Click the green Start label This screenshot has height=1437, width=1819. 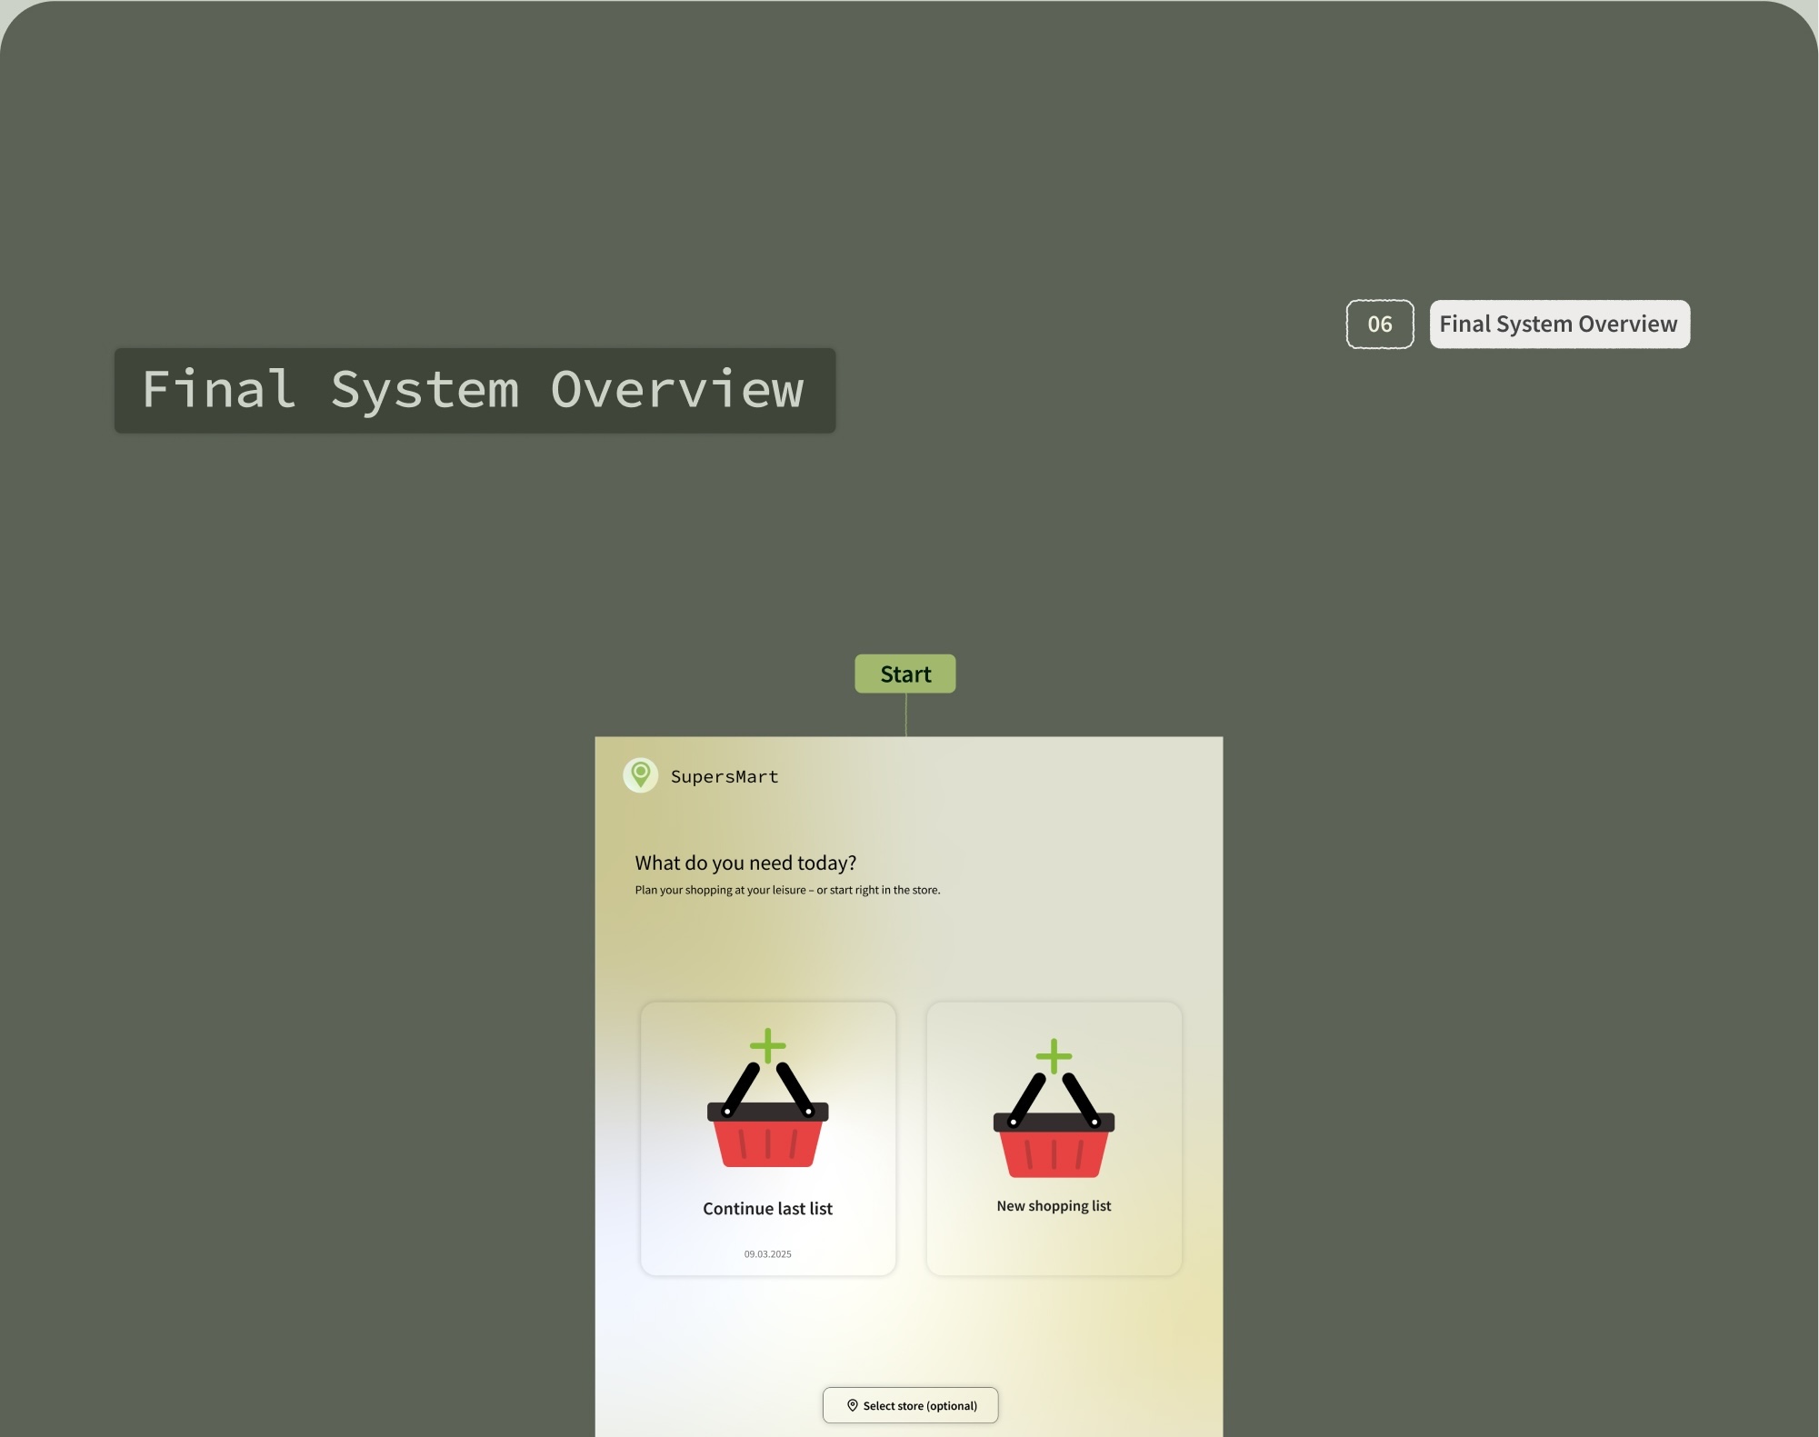point(905,674)
